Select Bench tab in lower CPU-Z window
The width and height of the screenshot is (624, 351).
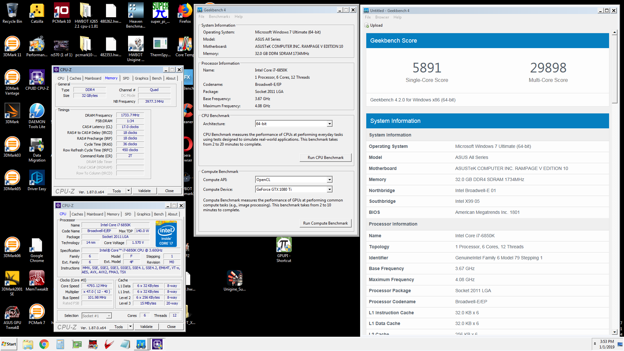(159, 214)
